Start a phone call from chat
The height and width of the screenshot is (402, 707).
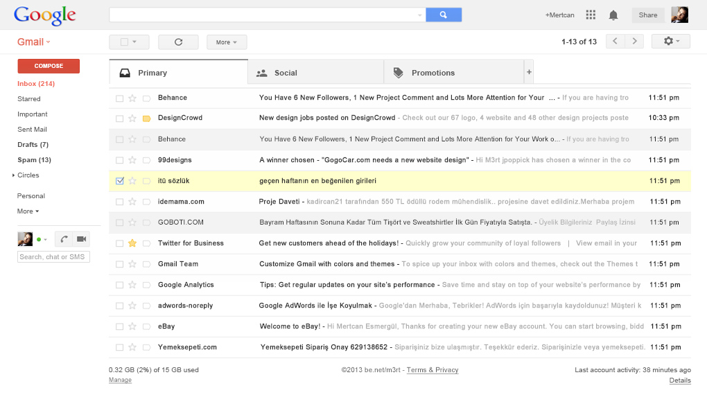(x=64, y=239)
